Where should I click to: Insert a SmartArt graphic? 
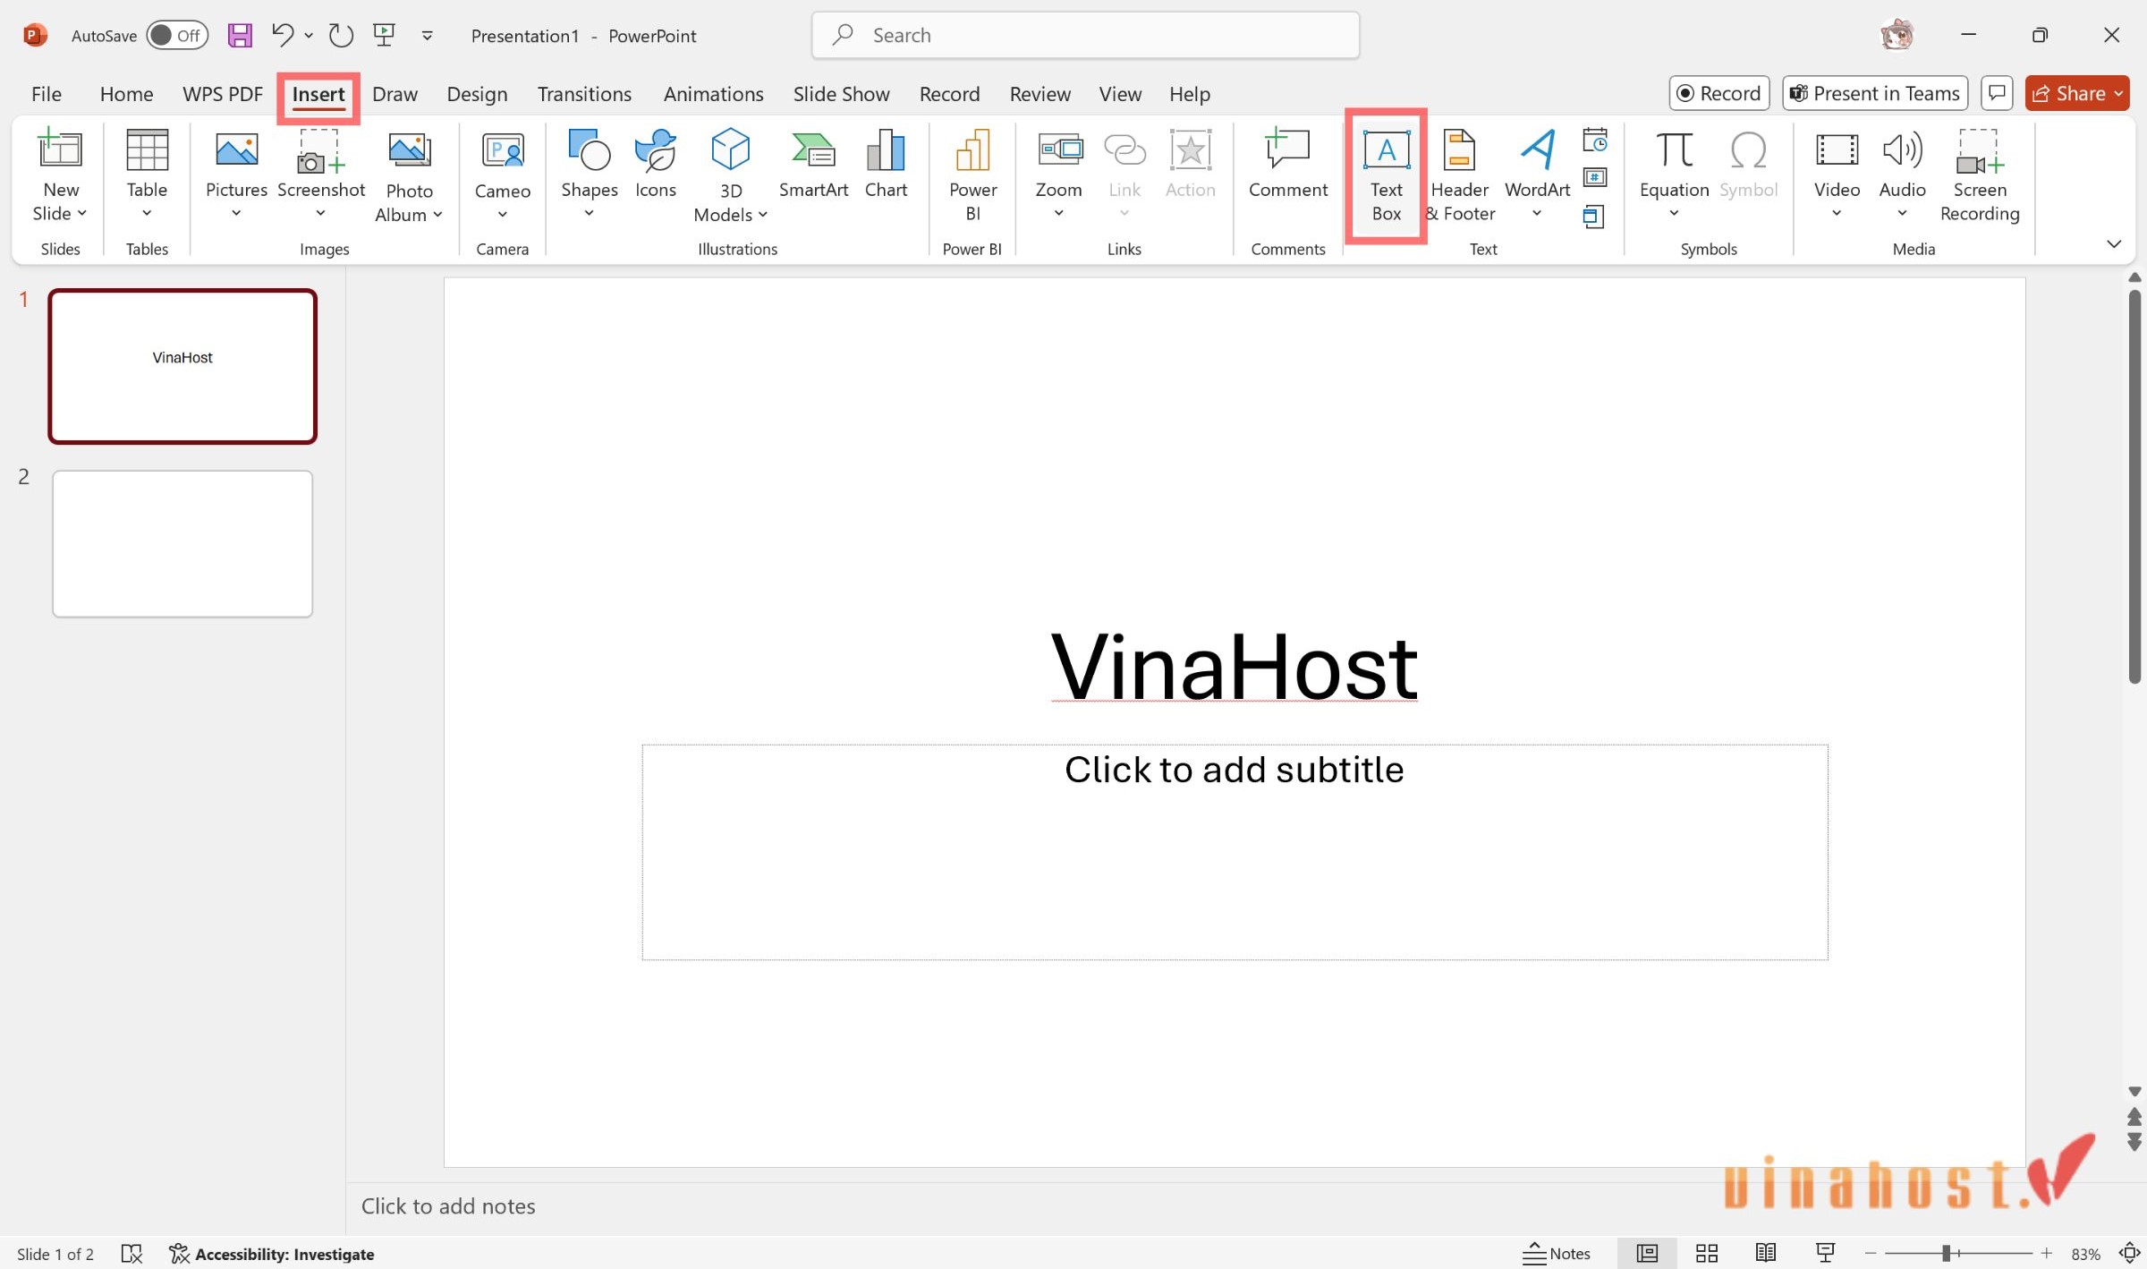(x=813, y=166)
